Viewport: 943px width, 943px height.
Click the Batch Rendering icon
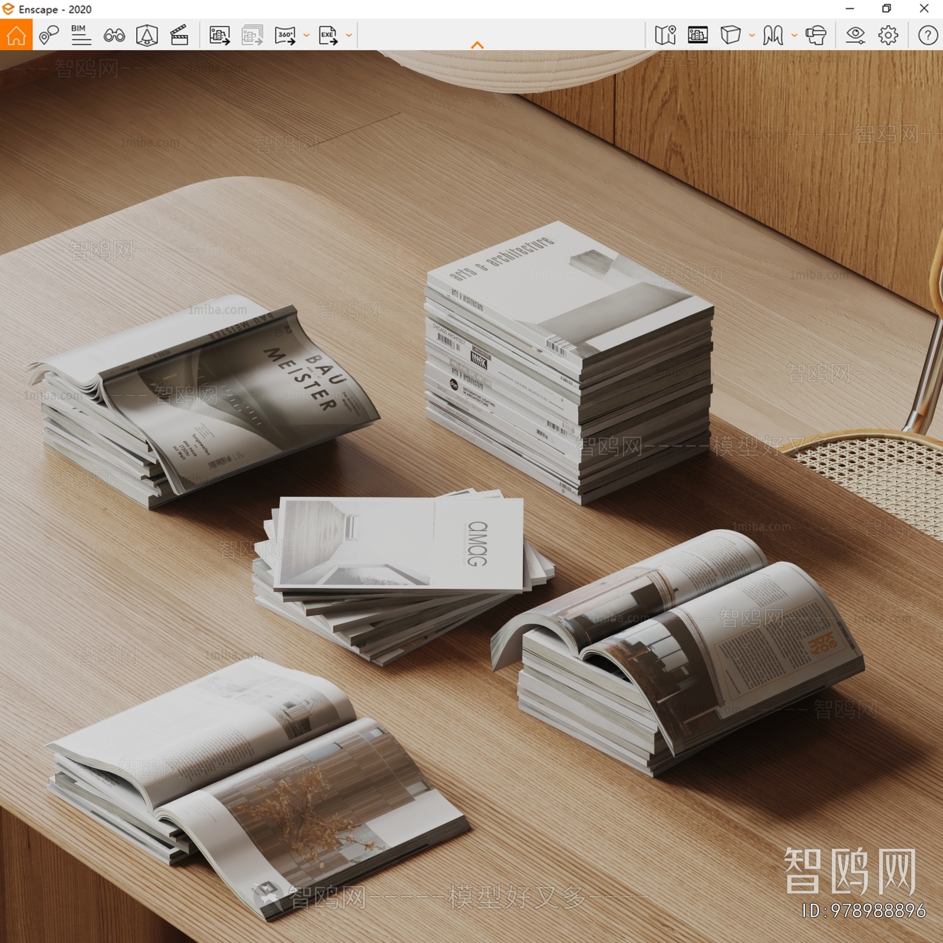coord(252,35)
